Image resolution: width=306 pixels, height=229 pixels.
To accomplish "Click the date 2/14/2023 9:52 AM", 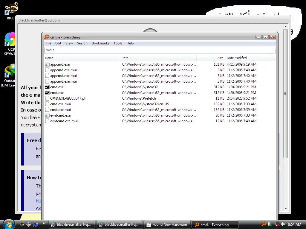I will (241, 98).
